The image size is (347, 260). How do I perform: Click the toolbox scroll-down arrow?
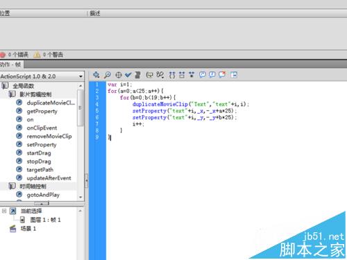[81, 197]
